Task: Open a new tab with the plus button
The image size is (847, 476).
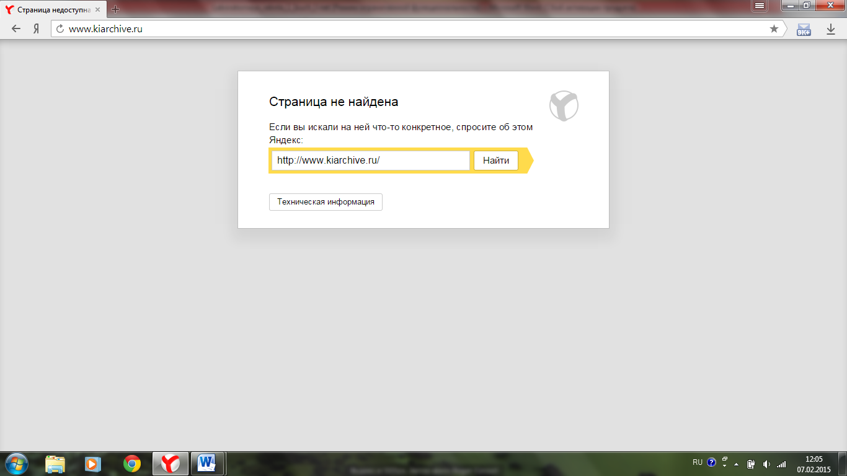Action: (x=115, y=9)
